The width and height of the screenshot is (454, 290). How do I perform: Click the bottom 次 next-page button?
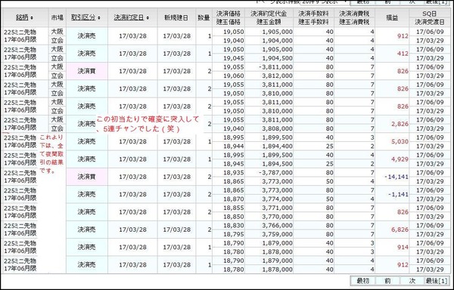(x=412, y=281)
